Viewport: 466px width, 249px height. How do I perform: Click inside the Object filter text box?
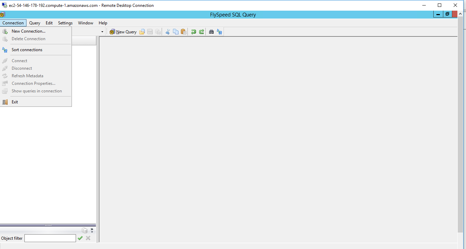point(50,238)
